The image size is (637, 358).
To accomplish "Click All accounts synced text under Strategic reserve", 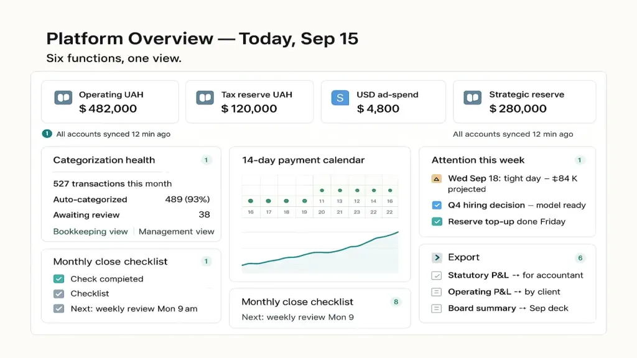I will (513, 134).
